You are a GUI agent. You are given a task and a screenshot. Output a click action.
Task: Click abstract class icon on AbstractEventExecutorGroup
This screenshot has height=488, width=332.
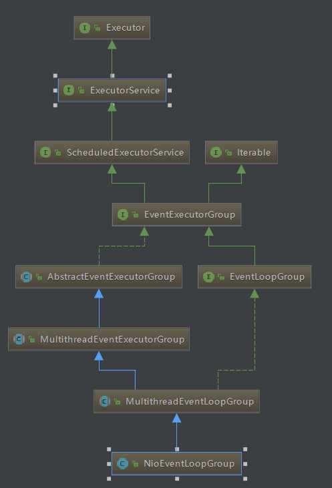[26, 276]
